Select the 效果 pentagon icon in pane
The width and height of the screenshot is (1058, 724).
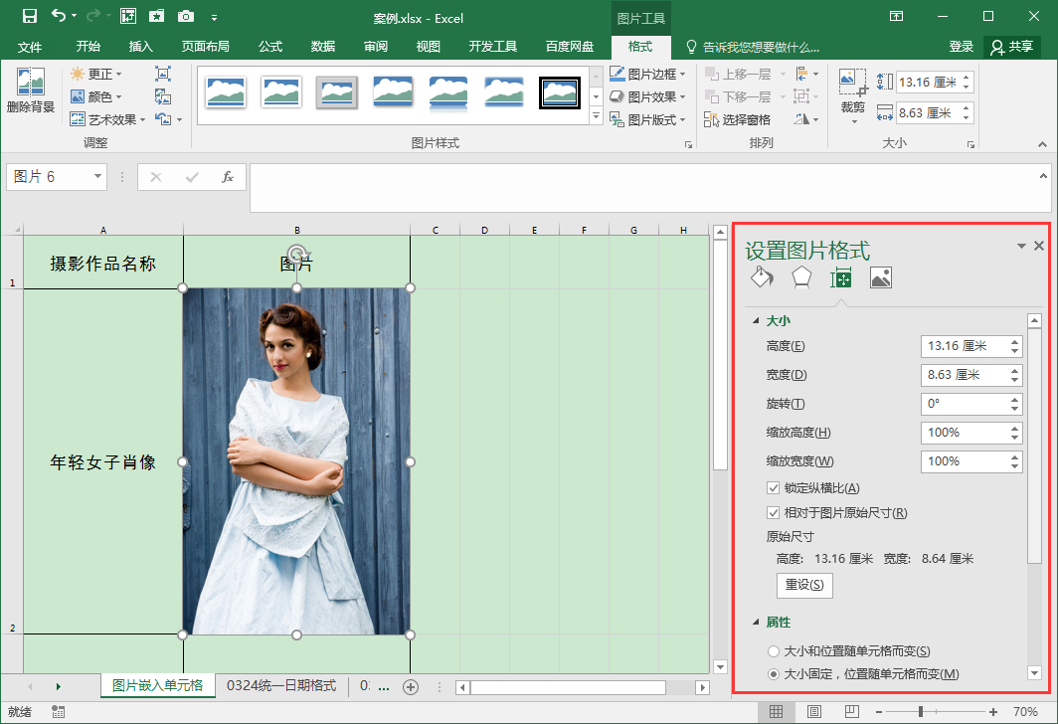[801, 277]
